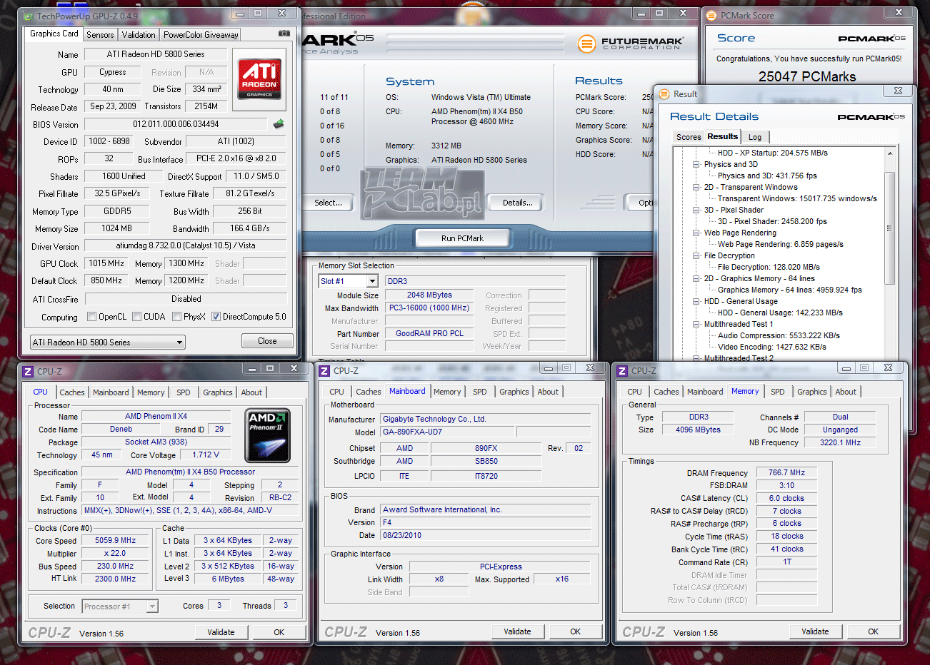Select the Audio Compression: 5533.222 KB/s row
This screenshot has height=665, width=930.
779,335
